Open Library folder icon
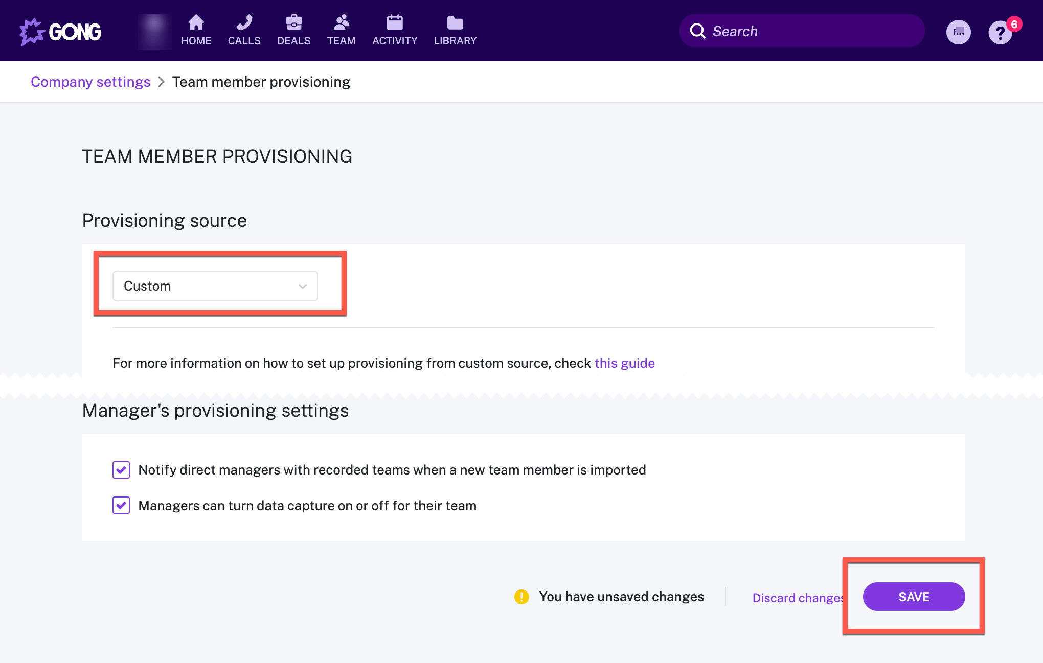The width and height of the screenshot is (1043, 663). 455,22
